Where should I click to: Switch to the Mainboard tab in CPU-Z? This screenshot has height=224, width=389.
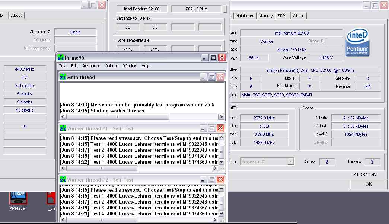(245, 16)
